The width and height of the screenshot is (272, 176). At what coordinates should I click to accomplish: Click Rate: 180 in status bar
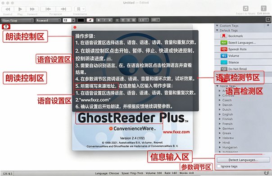171,173
